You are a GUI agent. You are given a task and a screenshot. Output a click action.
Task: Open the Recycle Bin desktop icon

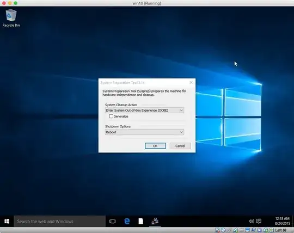pyautogui.click(x=11, y=18)
